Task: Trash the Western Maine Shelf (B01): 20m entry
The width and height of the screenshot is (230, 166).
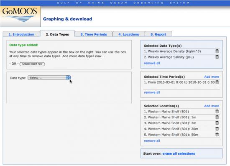Action: pos(217,129)
